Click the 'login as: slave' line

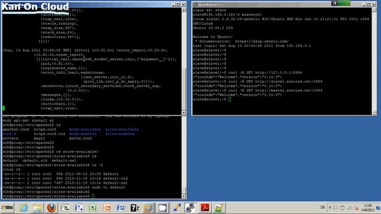(210, 10)
